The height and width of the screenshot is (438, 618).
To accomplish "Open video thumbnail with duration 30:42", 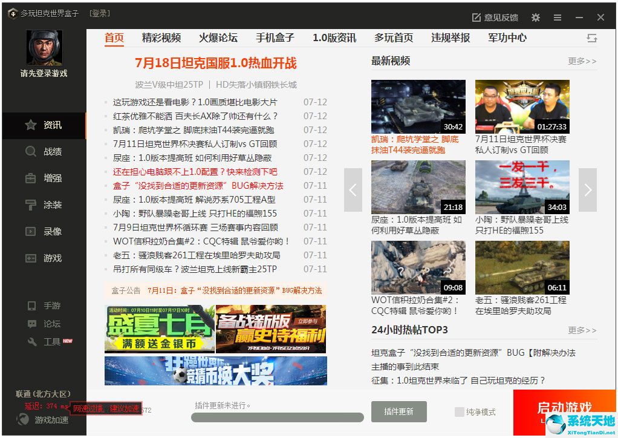I will [418, 107].
